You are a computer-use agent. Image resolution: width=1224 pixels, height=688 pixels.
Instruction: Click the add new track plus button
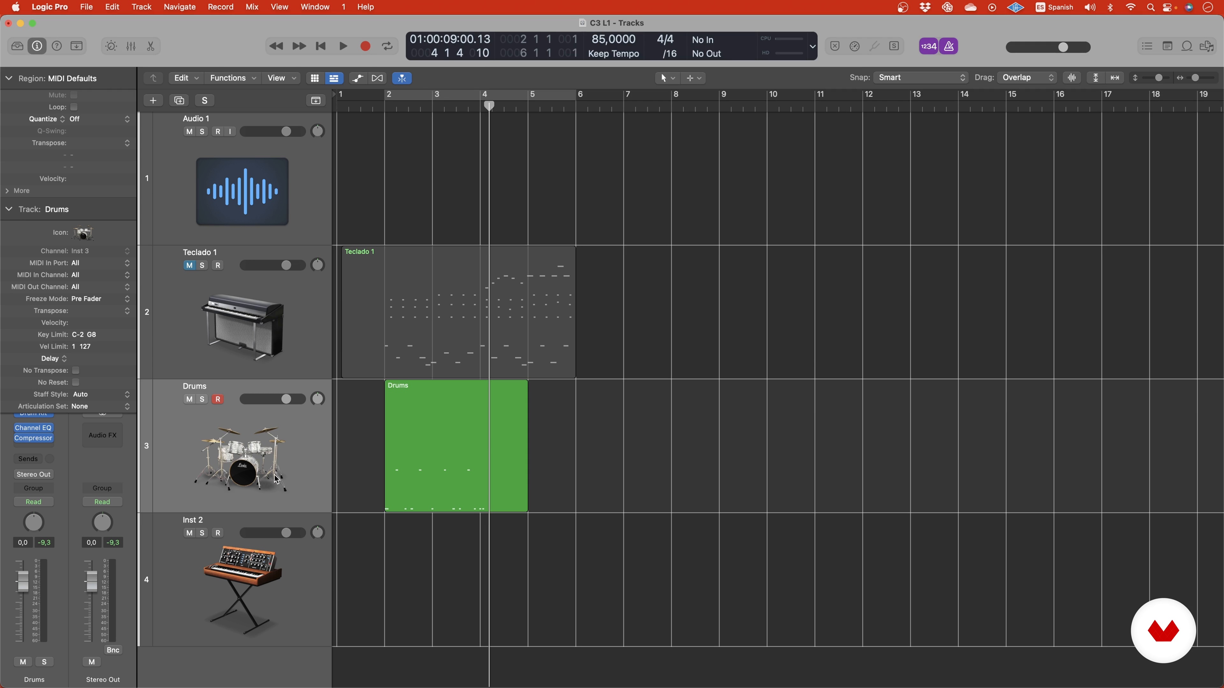click(x=153, y=100)
